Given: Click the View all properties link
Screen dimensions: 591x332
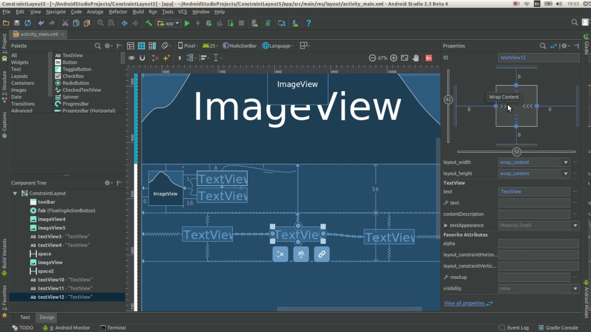Looking at the screenshot, I should coord(464,303).
